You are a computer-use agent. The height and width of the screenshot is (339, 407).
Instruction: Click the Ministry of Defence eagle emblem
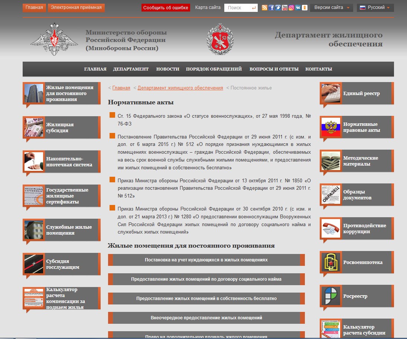click(x=54, y=39)
